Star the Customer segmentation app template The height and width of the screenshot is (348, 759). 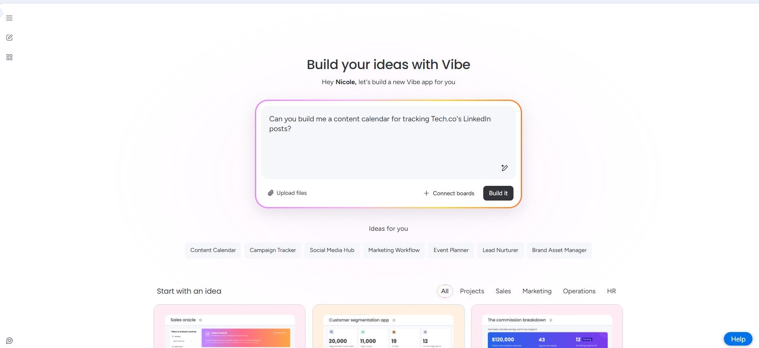coord(394,320)
